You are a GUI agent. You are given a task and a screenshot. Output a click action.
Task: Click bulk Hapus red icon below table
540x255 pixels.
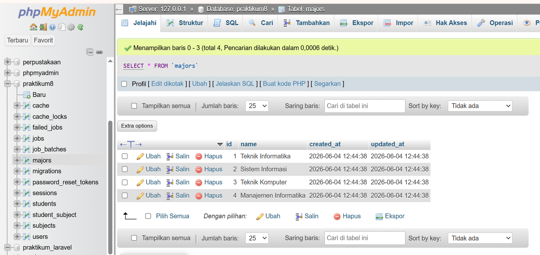pos(337,216)
